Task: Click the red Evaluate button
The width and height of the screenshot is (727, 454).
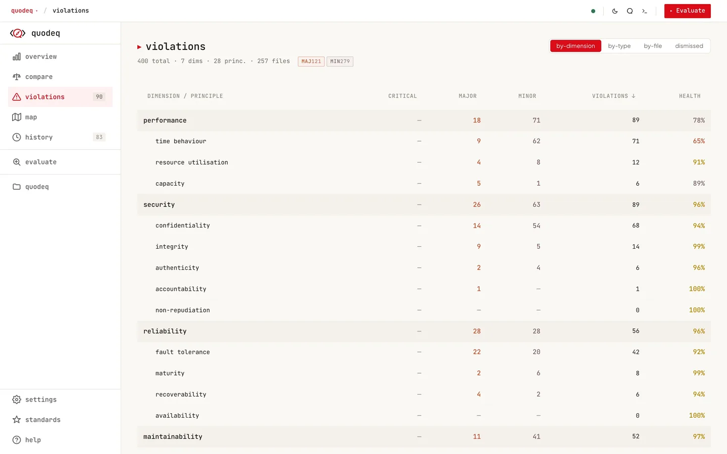Action: 687,11
